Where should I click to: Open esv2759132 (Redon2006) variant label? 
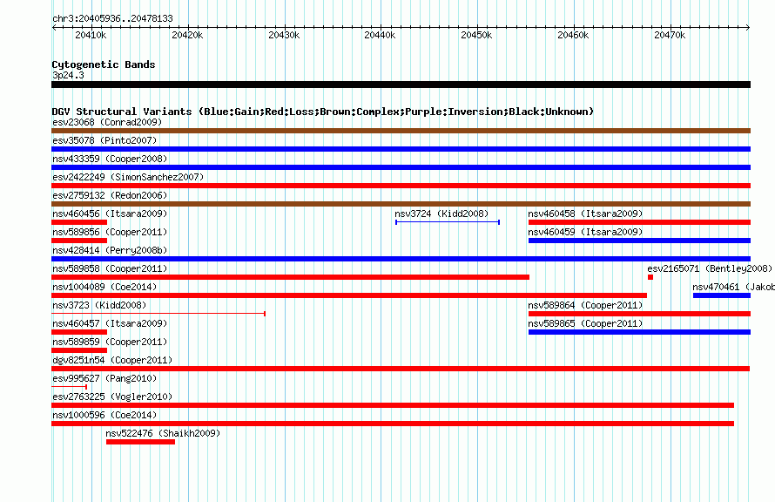110,195
